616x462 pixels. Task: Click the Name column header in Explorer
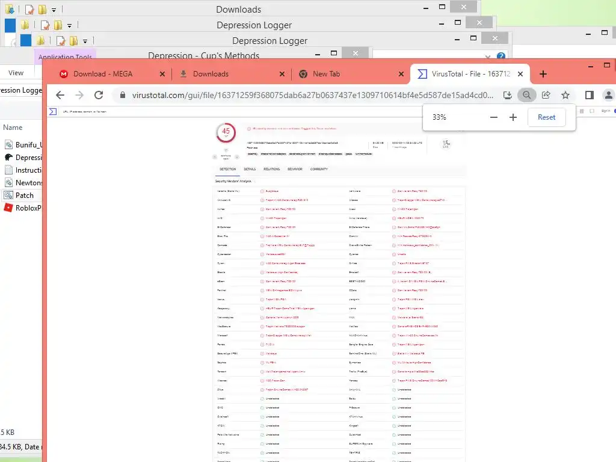13,128
